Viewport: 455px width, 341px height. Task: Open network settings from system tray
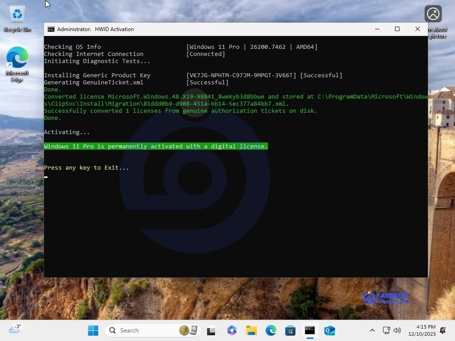[x=387, y=330]
